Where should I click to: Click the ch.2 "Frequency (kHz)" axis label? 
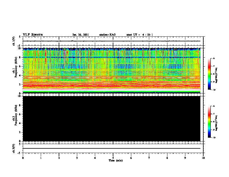[16, 115]
